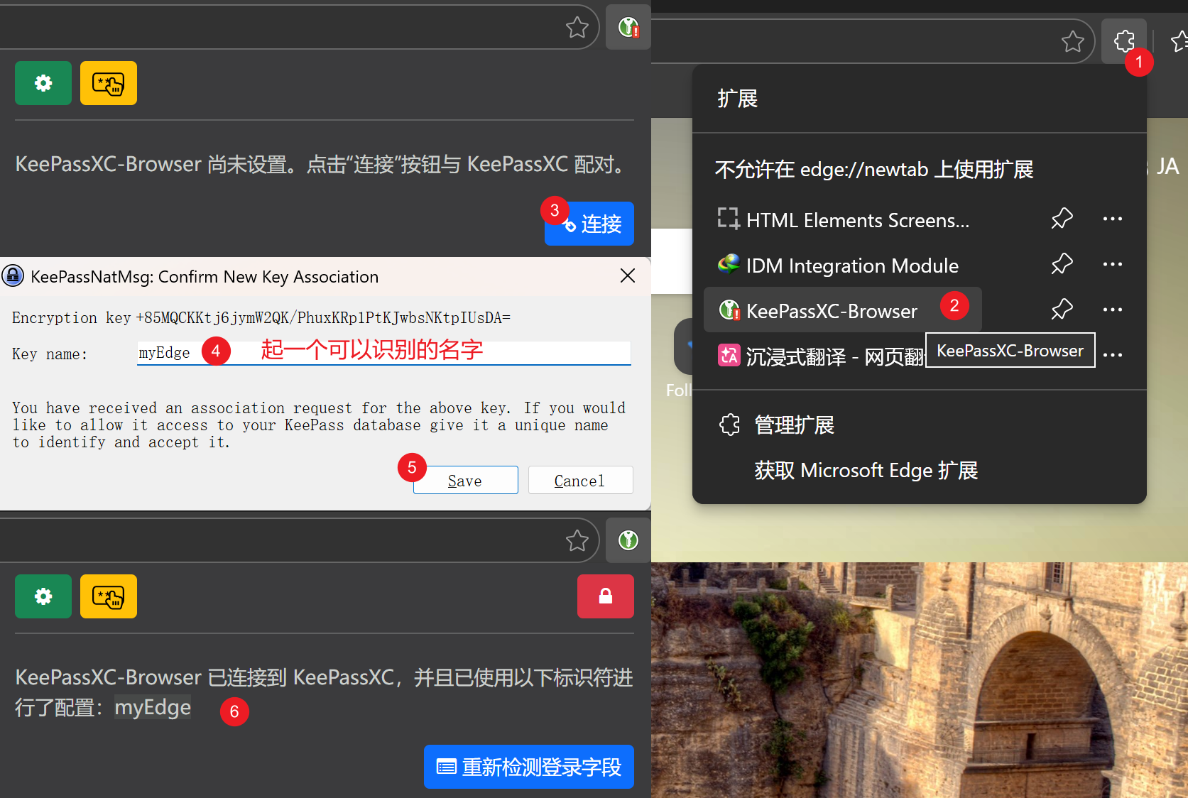The image size is (1188, 798).
Task: Click 获取 Microsoft Edge 扩展 link
Action: tap(866, 471)
